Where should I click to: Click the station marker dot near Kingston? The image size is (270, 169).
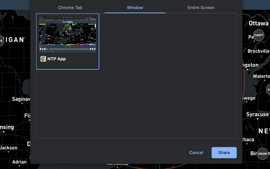[x=248, y=69]
